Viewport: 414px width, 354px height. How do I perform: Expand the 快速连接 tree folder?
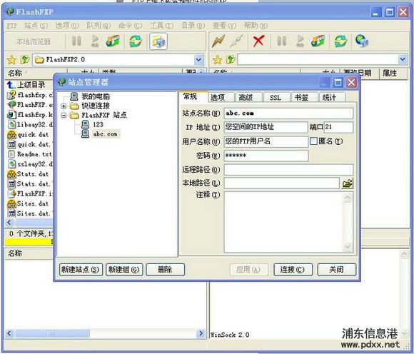[64, 106]
